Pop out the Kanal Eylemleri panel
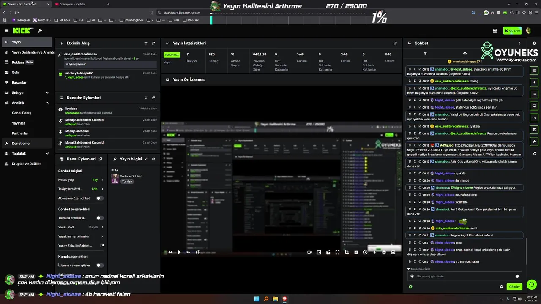Image resolution: width=541 pixels, height=304 pixels. pyautogui.click(x=100, y=159)
